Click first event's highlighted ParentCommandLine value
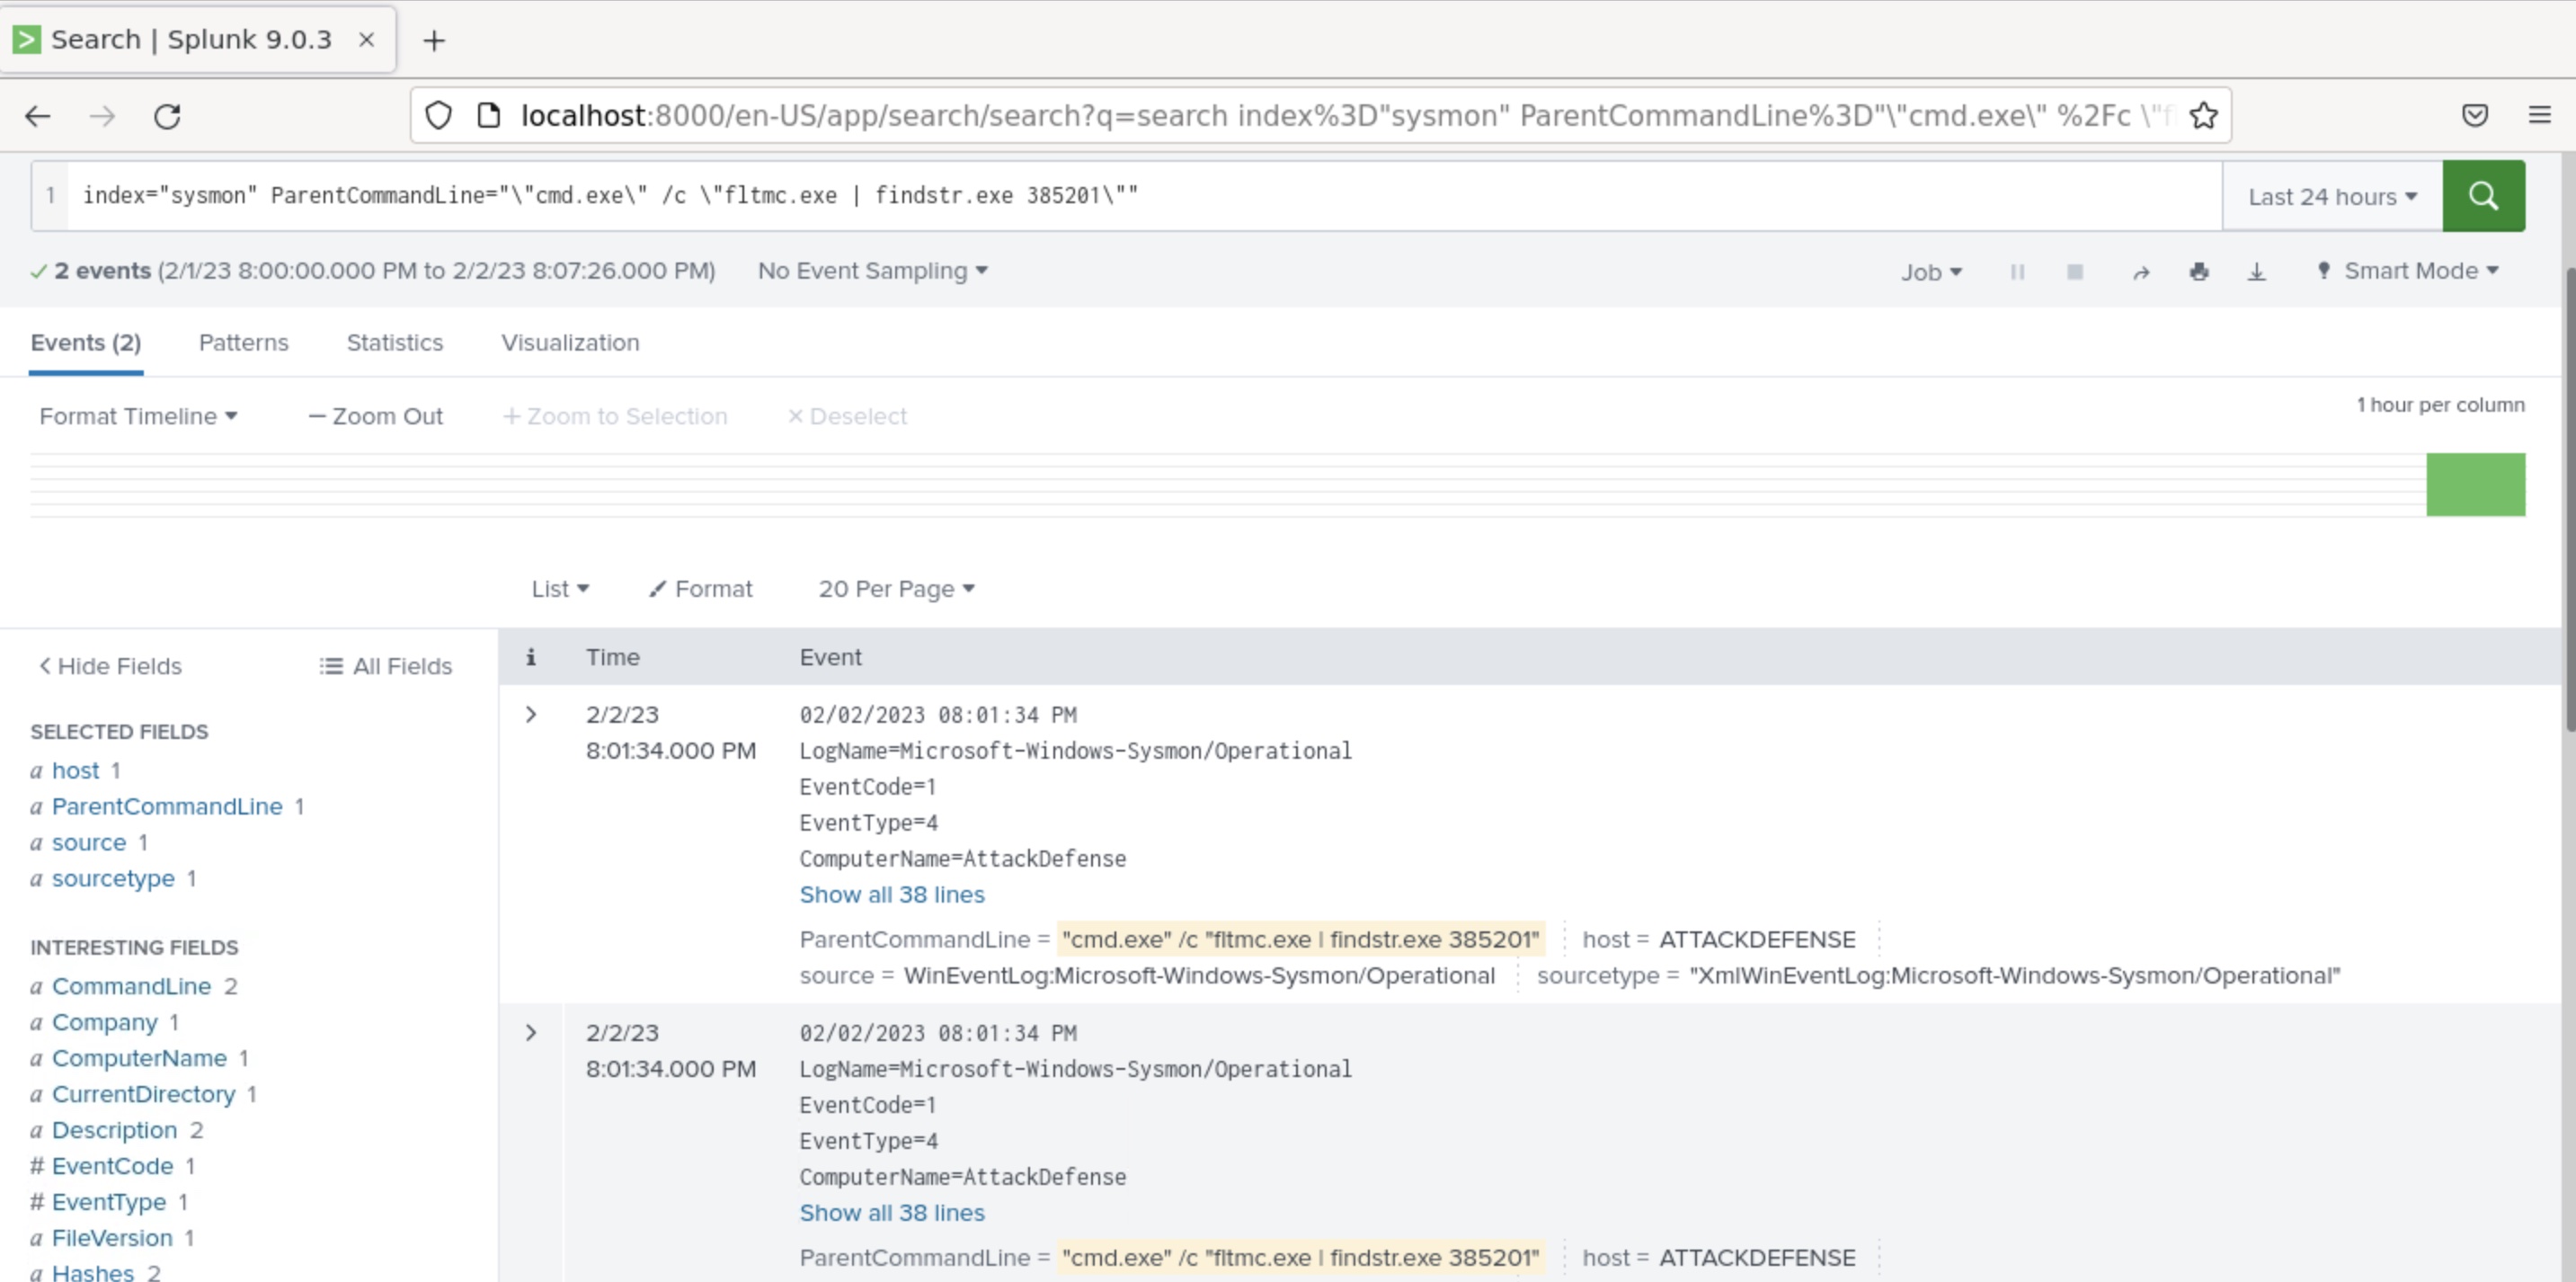Screen dimensions: 2576x1282 1300,939
